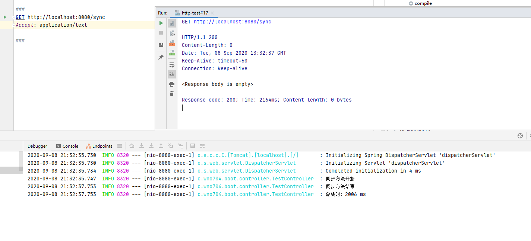Toggle plain text response view
This screenshot has width=531, height=241.
pos(172,23)
